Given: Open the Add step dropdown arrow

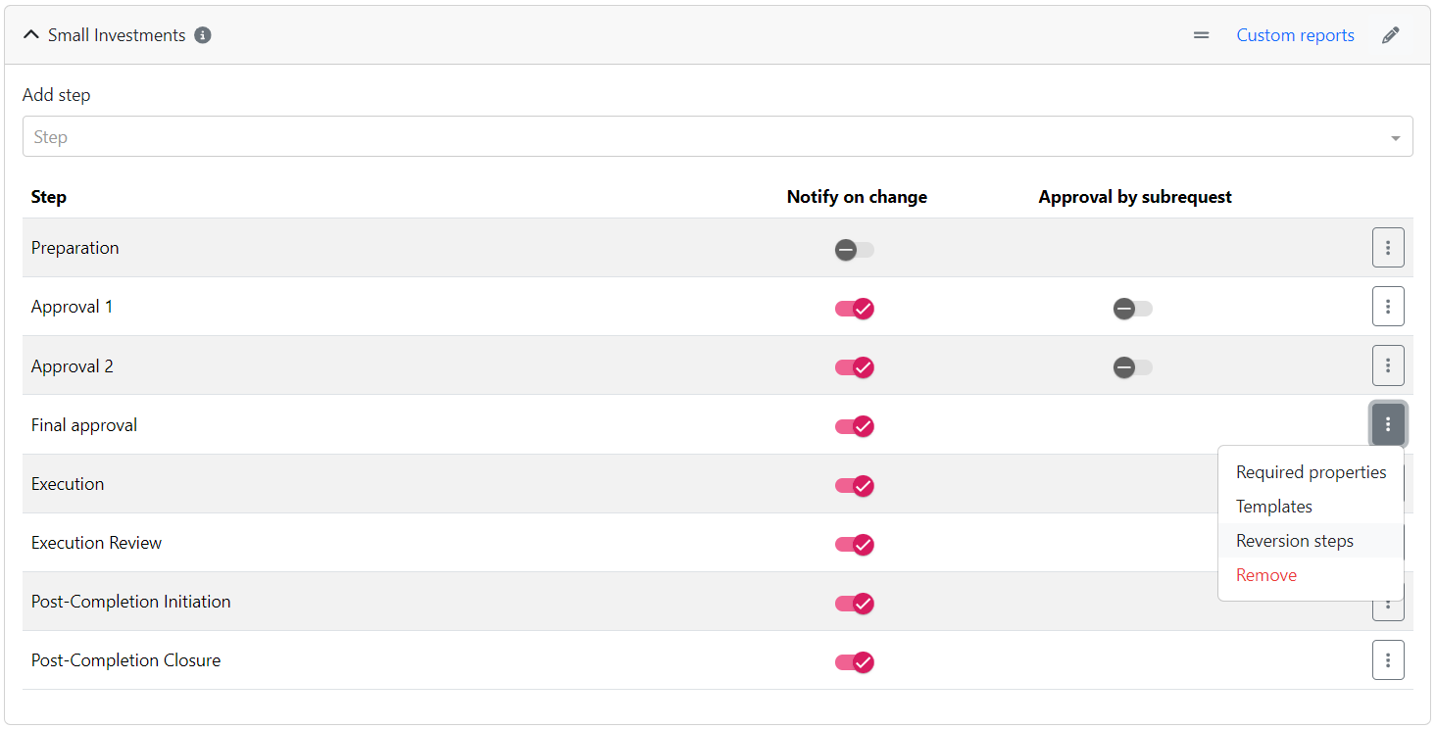Looking at the screenshot, I should 1395,138.
